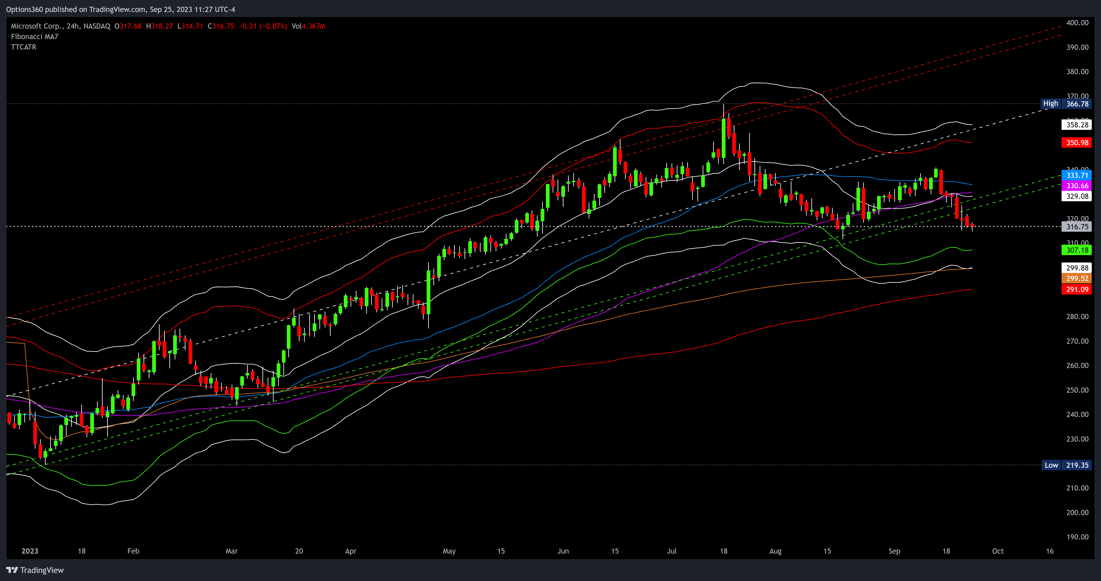Click the Jul time axis label
This screenshot has width=1101, height=581.
[672, 551]
